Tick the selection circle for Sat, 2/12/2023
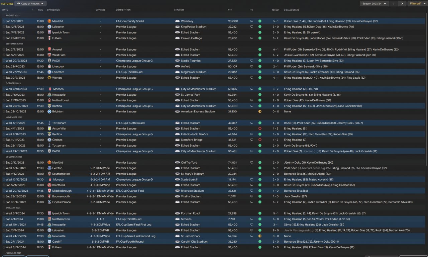 (x=4, y=163)
